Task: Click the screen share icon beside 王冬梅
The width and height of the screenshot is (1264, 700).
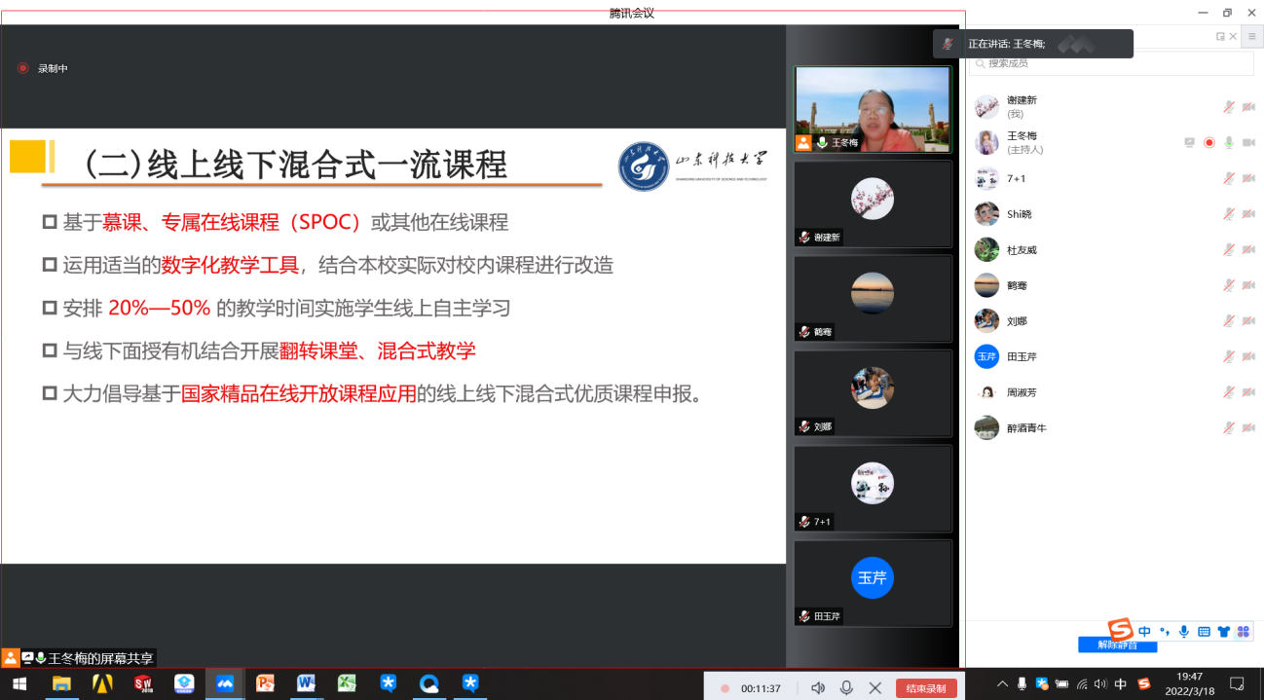Action: click(x=1189, y=142)
